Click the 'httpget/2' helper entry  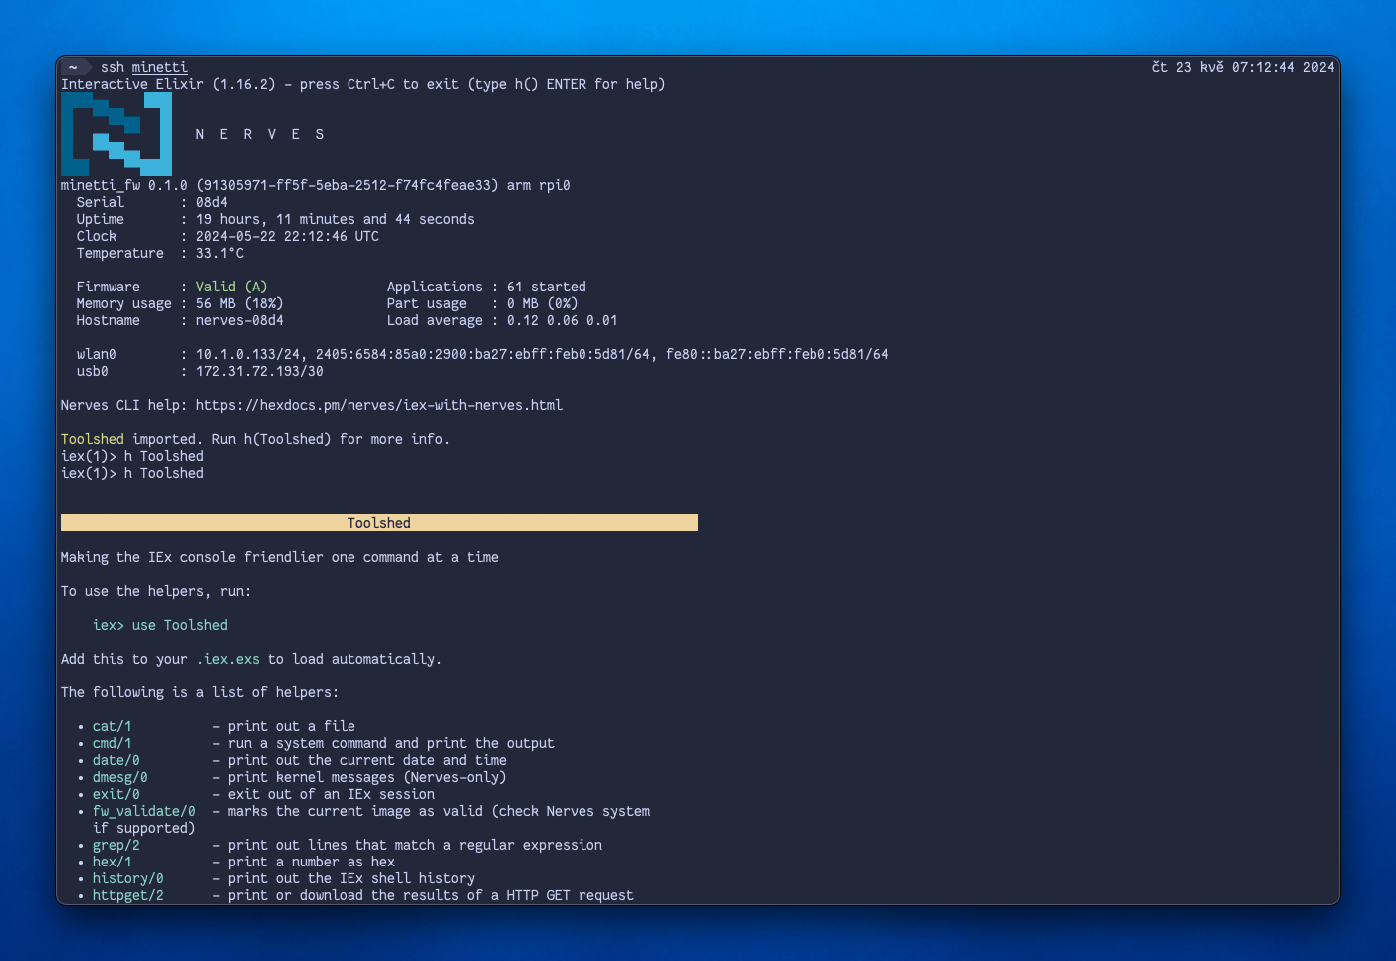pos(128,895)
